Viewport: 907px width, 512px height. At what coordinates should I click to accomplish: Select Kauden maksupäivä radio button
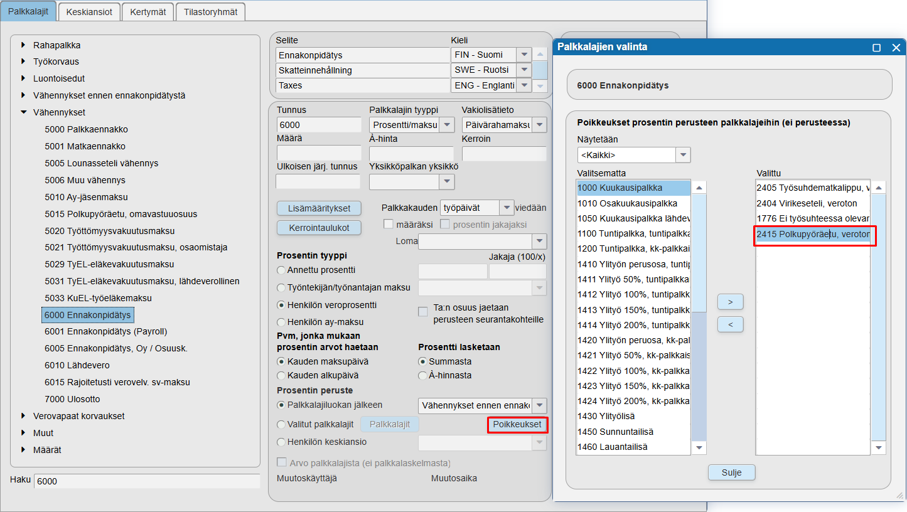click(x=281, y=361)
